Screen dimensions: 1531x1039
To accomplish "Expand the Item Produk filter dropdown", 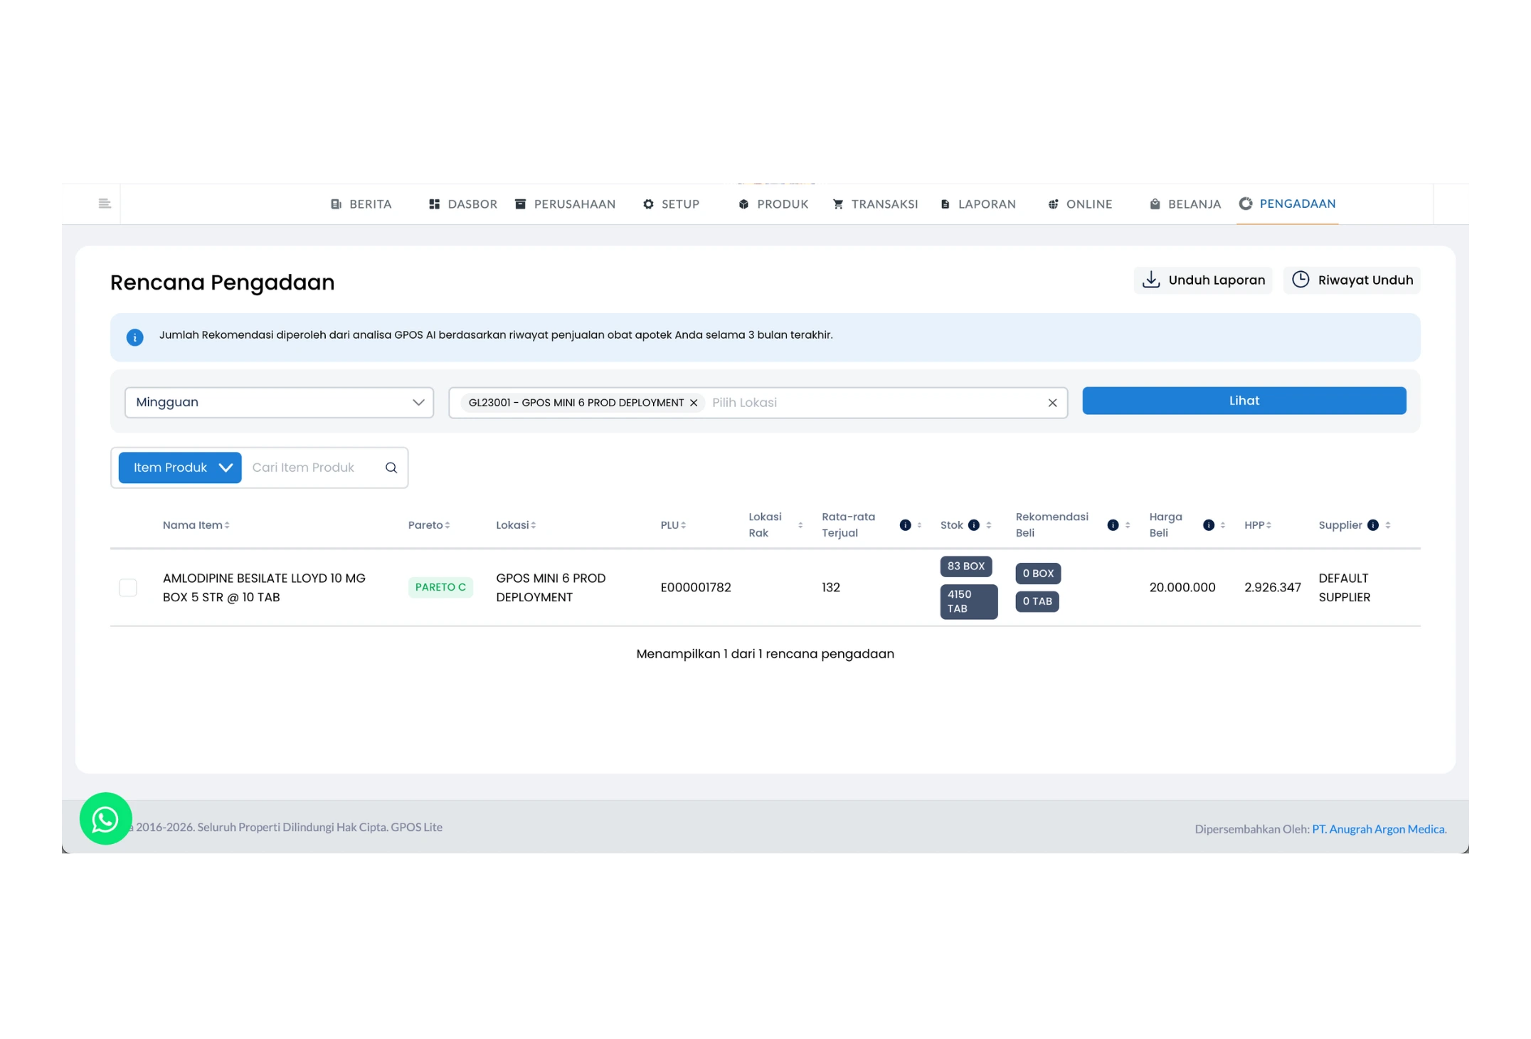I will (180, 468).
